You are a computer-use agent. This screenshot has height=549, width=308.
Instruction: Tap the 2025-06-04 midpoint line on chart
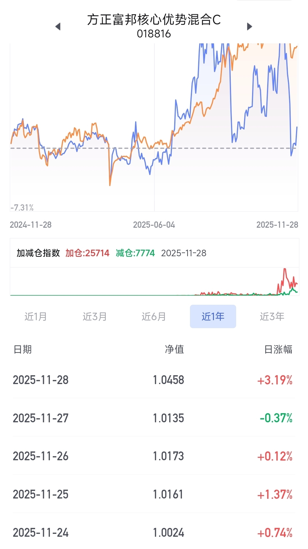(154, 128)
